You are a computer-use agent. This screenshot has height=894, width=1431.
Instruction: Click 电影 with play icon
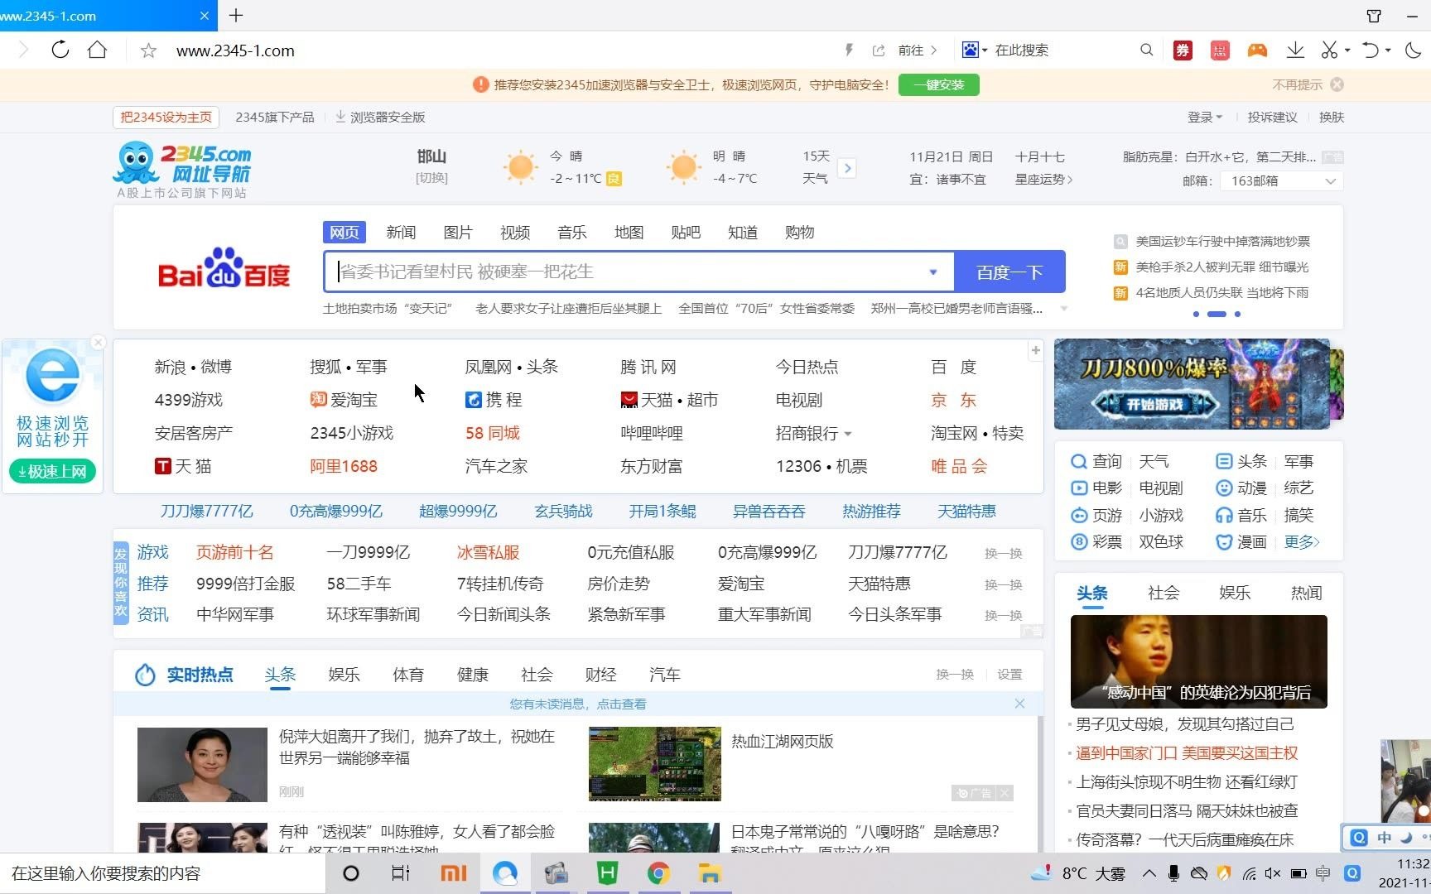(x=1096, y=488)
